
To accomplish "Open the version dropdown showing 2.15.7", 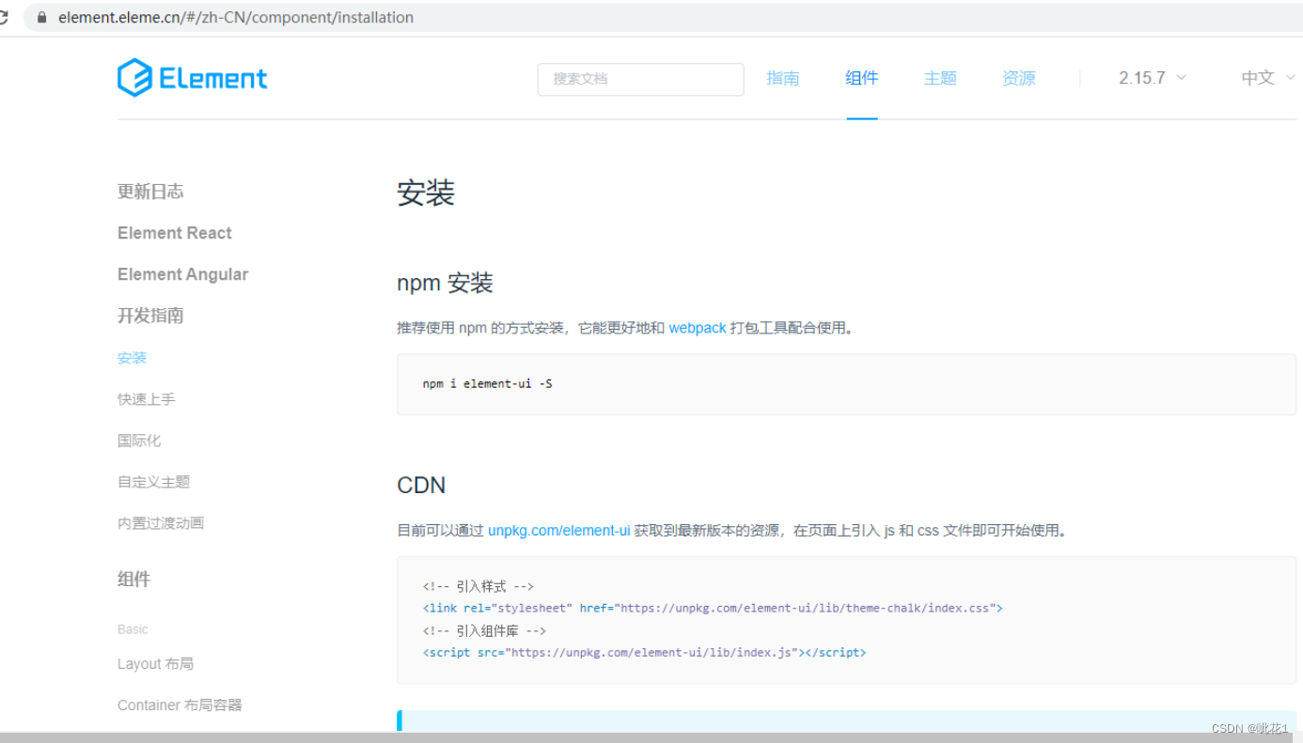I will 1151,78.
